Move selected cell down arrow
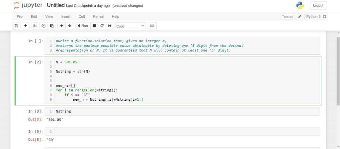The image size is (340, 149). coord(70,26)
